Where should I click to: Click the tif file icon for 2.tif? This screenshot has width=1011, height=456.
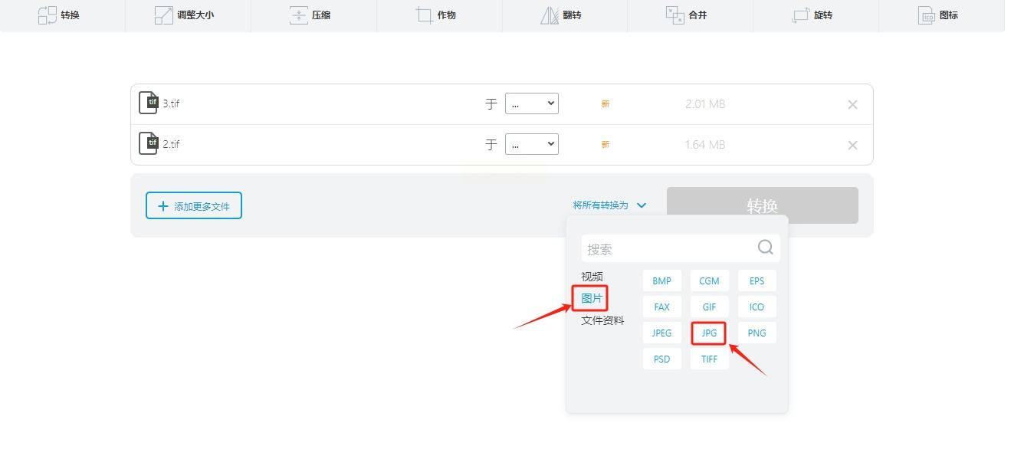click(x=148, y=143)
